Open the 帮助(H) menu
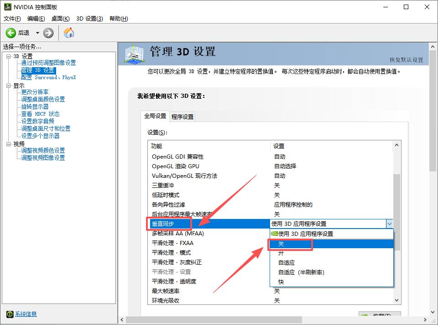Image resolution: width=438 pixels, height=325 pixels. 119,18
